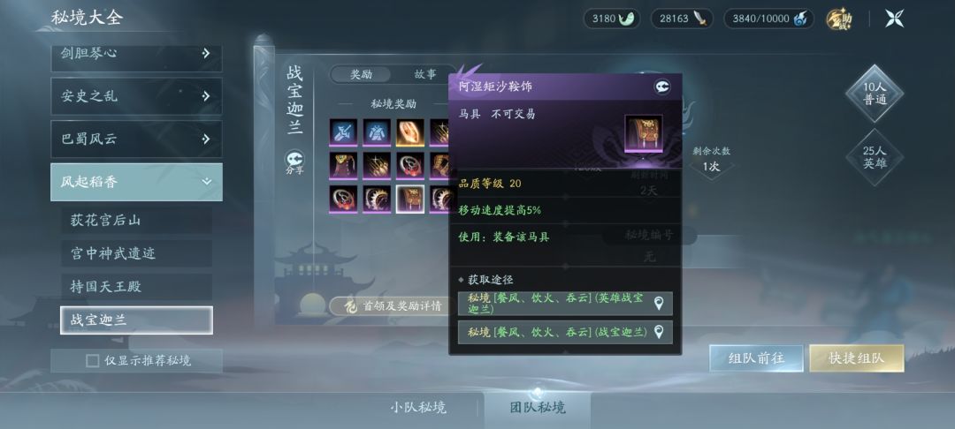Click location pin for 战宝迦兰 source row
This screenshot has width=955, height=429.
(658, 333)
